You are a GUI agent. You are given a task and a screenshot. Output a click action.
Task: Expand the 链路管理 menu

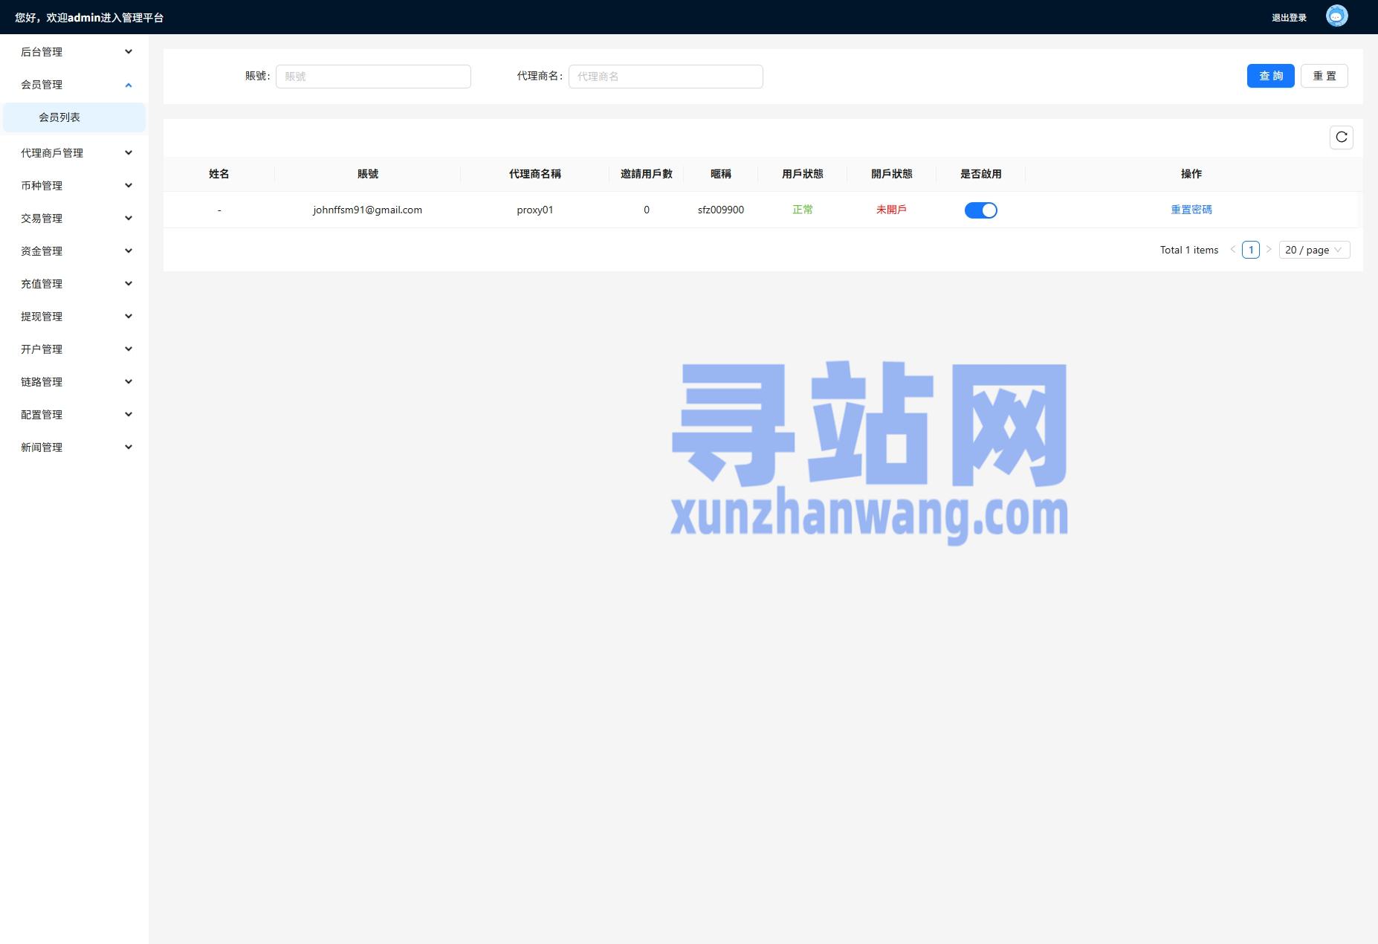pos(74,382)
